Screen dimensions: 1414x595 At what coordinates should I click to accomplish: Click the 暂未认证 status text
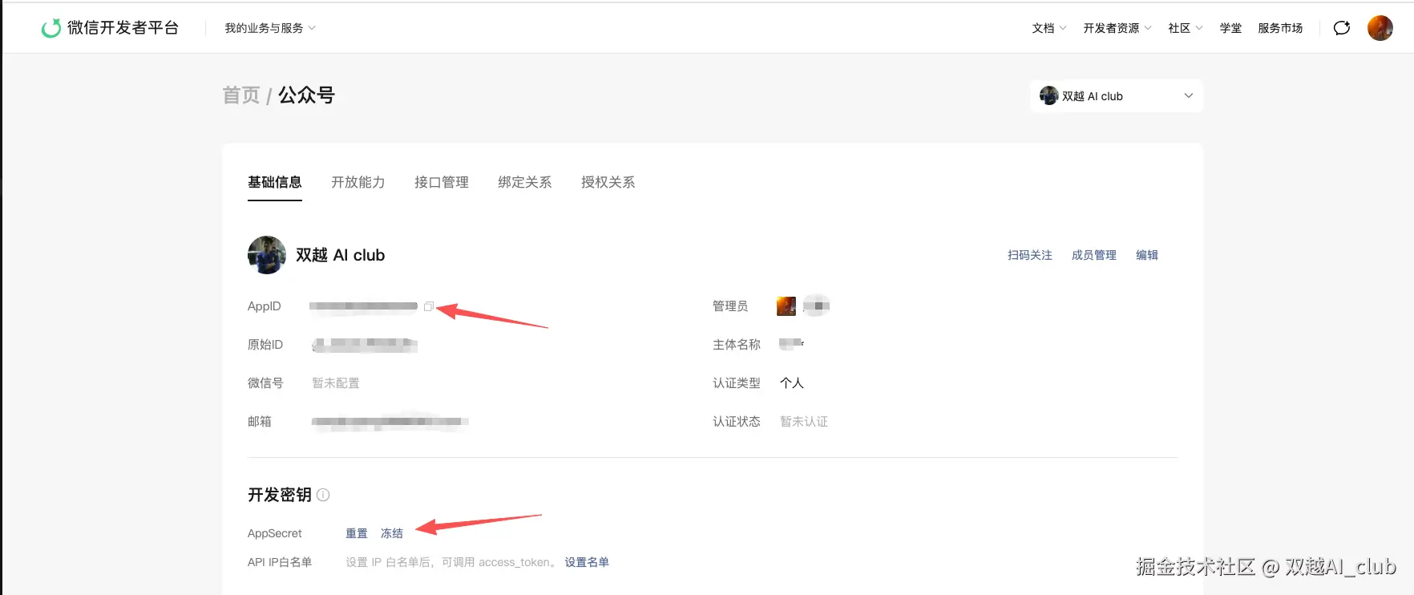coord(804,422)
